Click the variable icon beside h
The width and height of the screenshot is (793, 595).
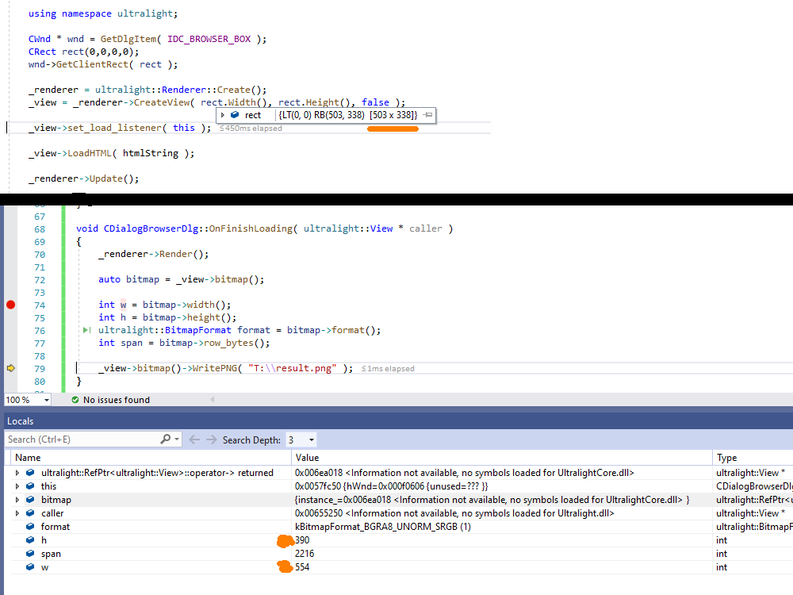tap(30, 540)
